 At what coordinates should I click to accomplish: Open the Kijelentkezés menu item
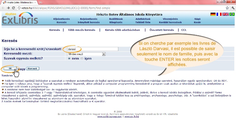(x=62, y=19)
